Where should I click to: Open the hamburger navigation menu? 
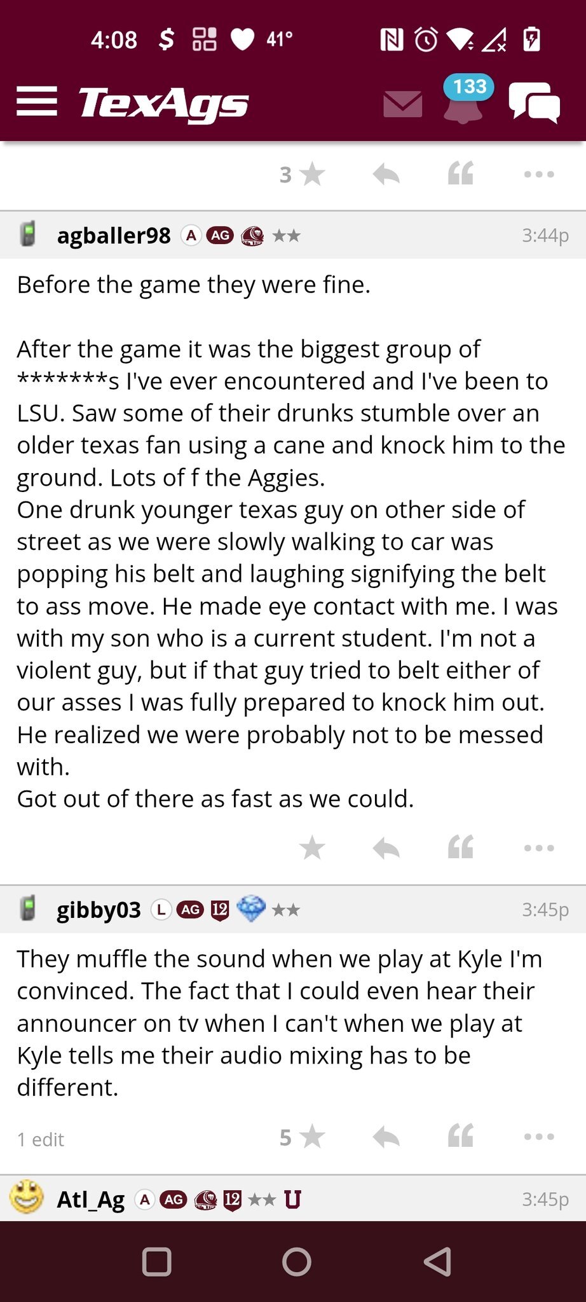[x=37, y=102]
